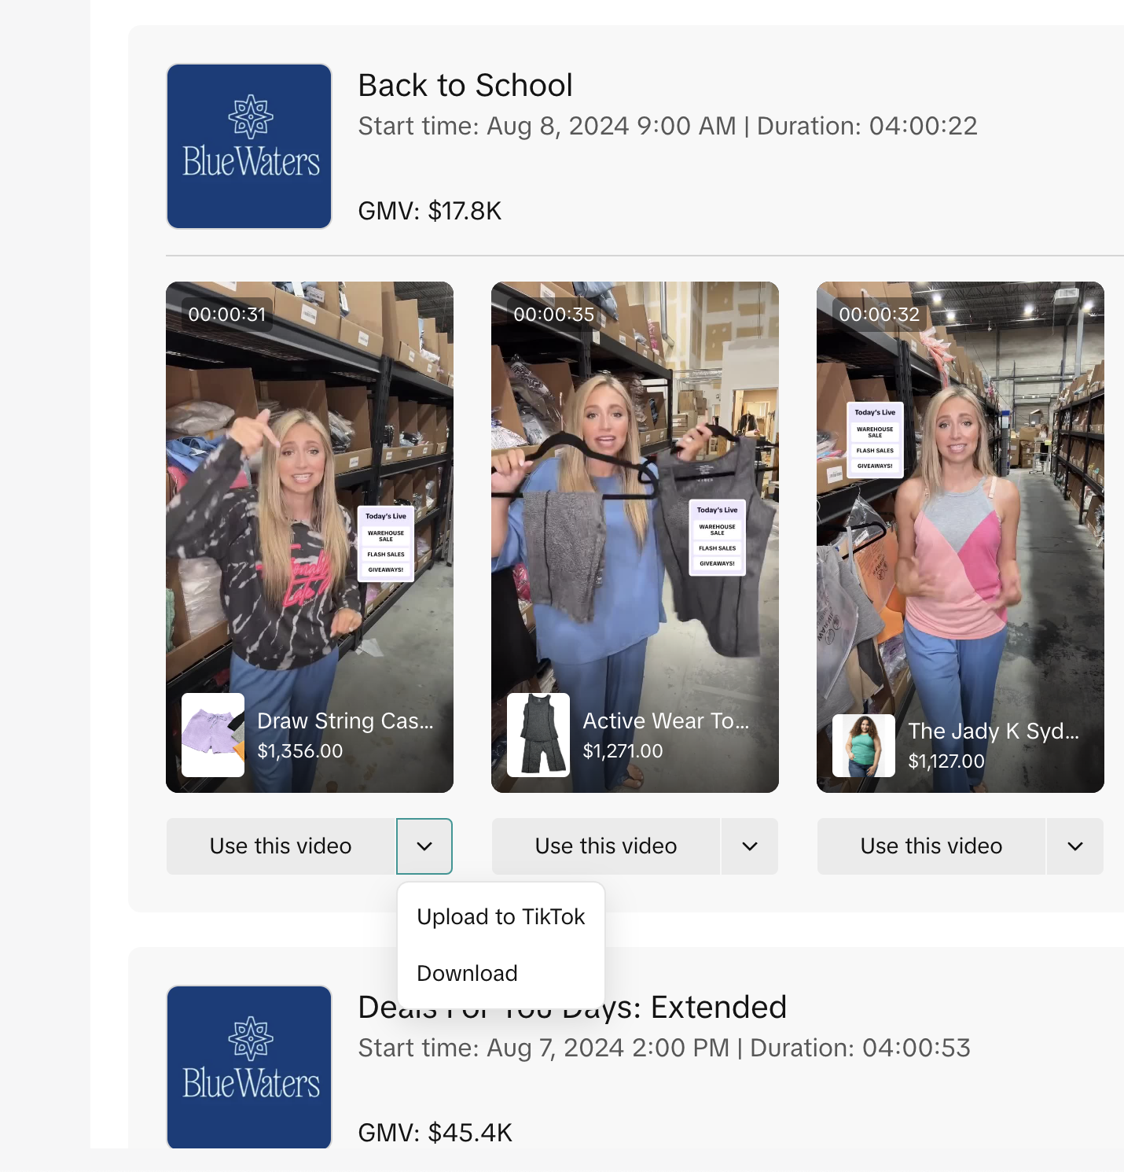Click the Active Wear To... product name
The height and width of the screenshot is (1172, 1124).
(x=666, y=721)
